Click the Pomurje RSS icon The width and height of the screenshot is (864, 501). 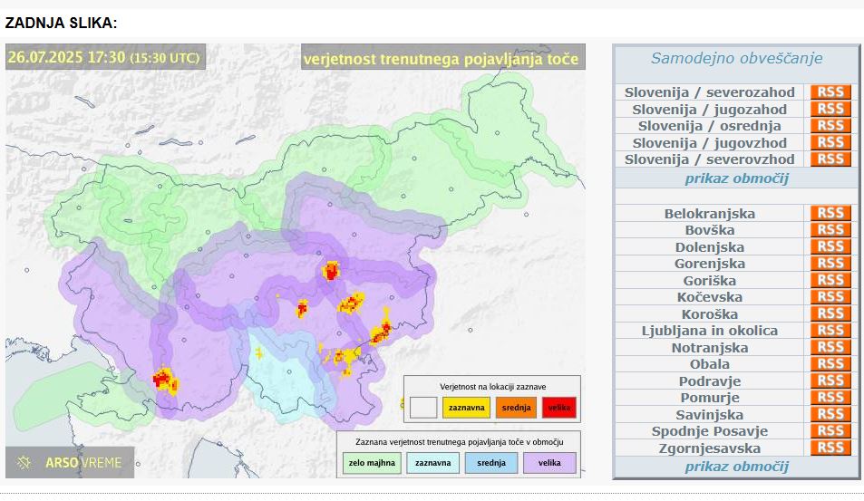pyautogui.click(x=830, y=398)
